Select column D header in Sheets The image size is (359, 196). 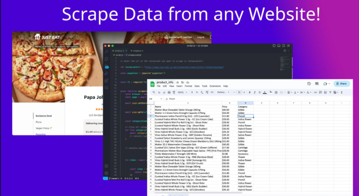(261, 103)
